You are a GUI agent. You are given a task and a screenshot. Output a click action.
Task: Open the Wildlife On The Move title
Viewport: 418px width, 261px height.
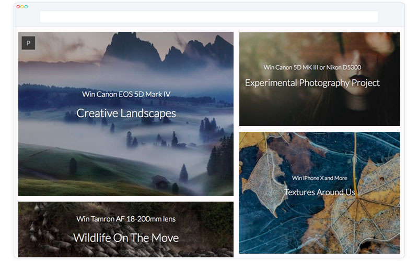click(126, 238)
